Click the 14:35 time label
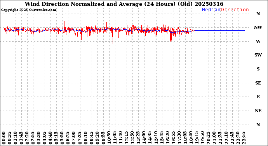268x146 pixels. tap(150, 138)
